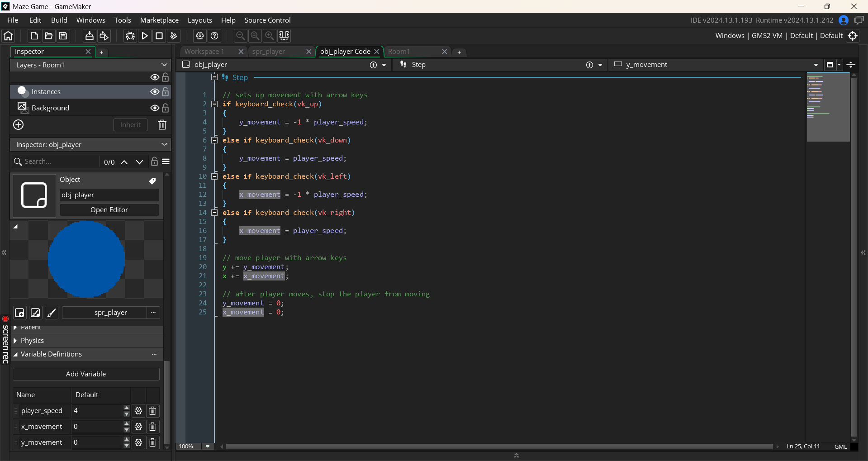Collapse the Variable Definitions section
This screenshot has width=868, height=461.
[x=16, y=354]
